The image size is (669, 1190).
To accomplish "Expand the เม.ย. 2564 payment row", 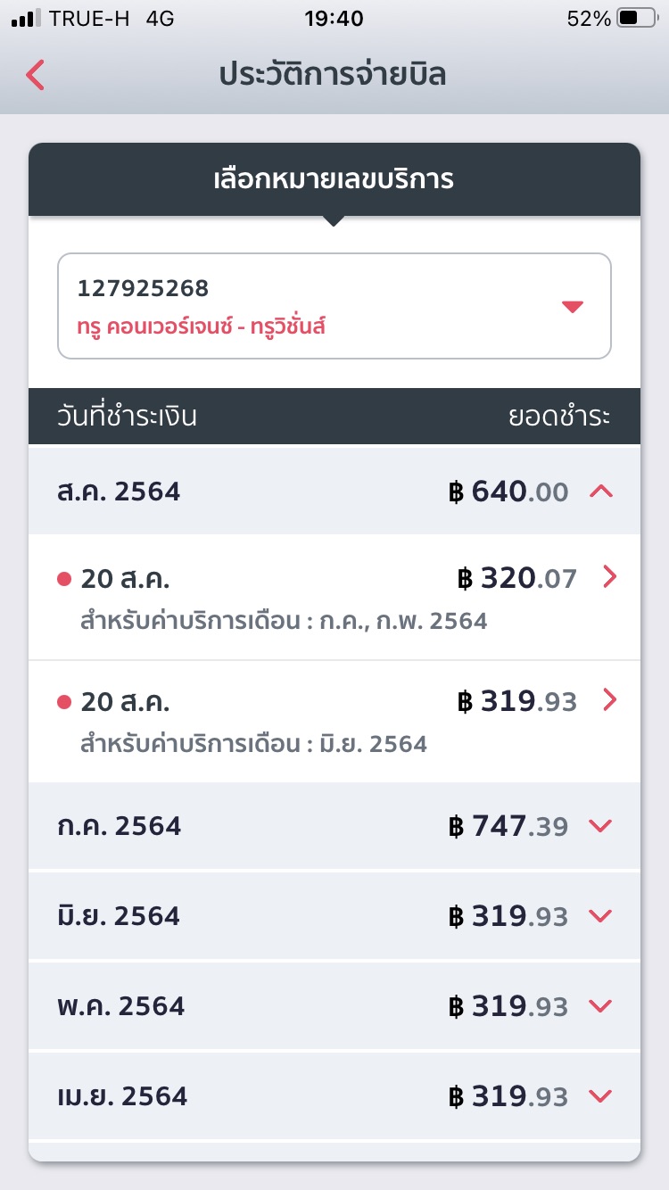I will (334, 1096).
